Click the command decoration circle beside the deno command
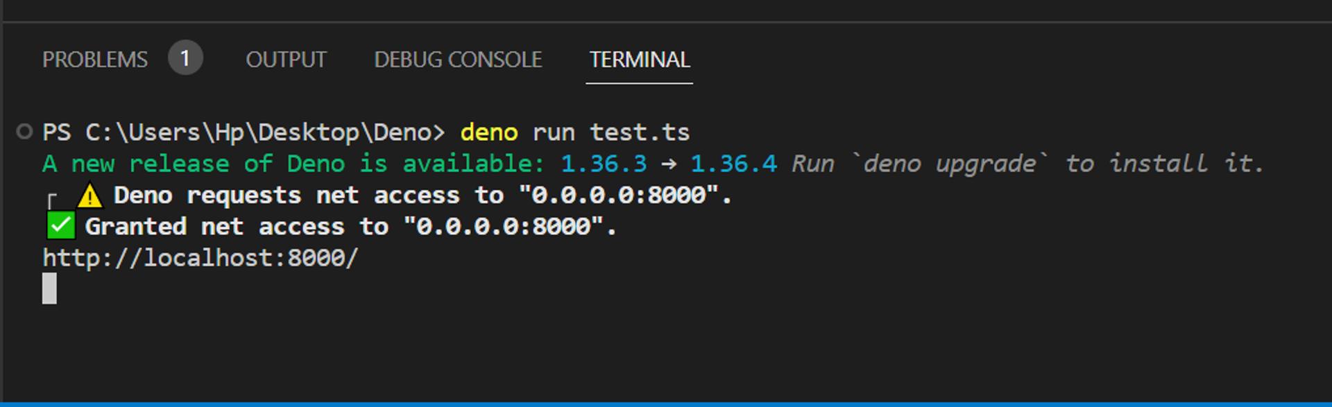Screen dimensions: 1332x407 (25, 132)
